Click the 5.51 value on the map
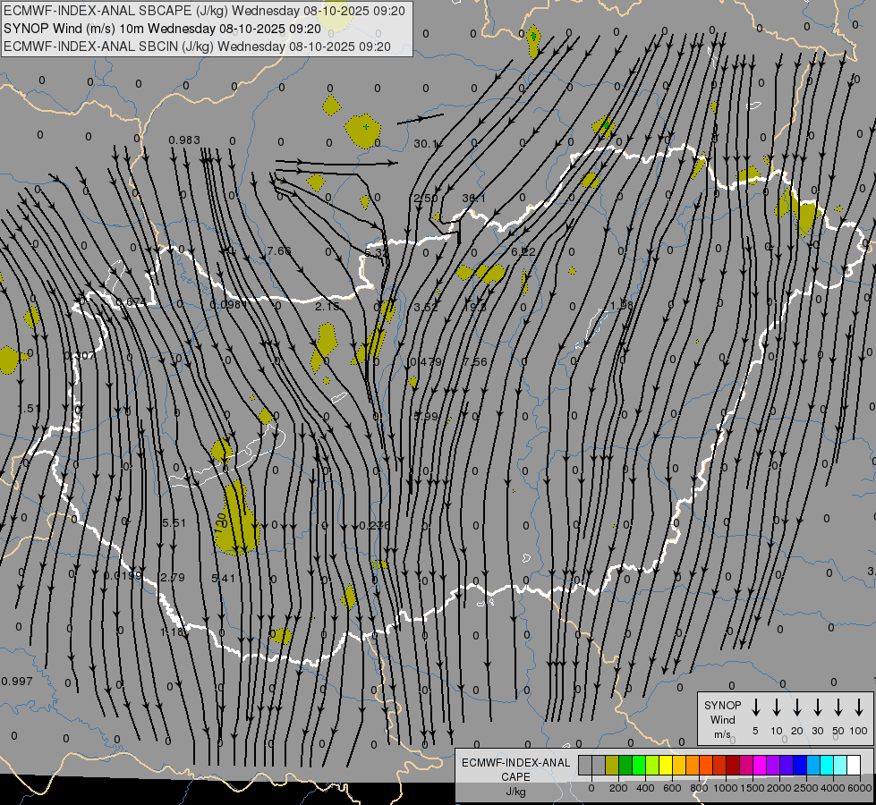 tap(174, 523)
